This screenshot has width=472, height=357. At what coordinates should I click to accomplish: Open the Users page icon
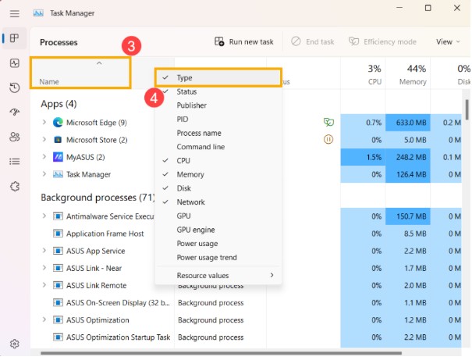pyautogui.click(x=14, y=137)
